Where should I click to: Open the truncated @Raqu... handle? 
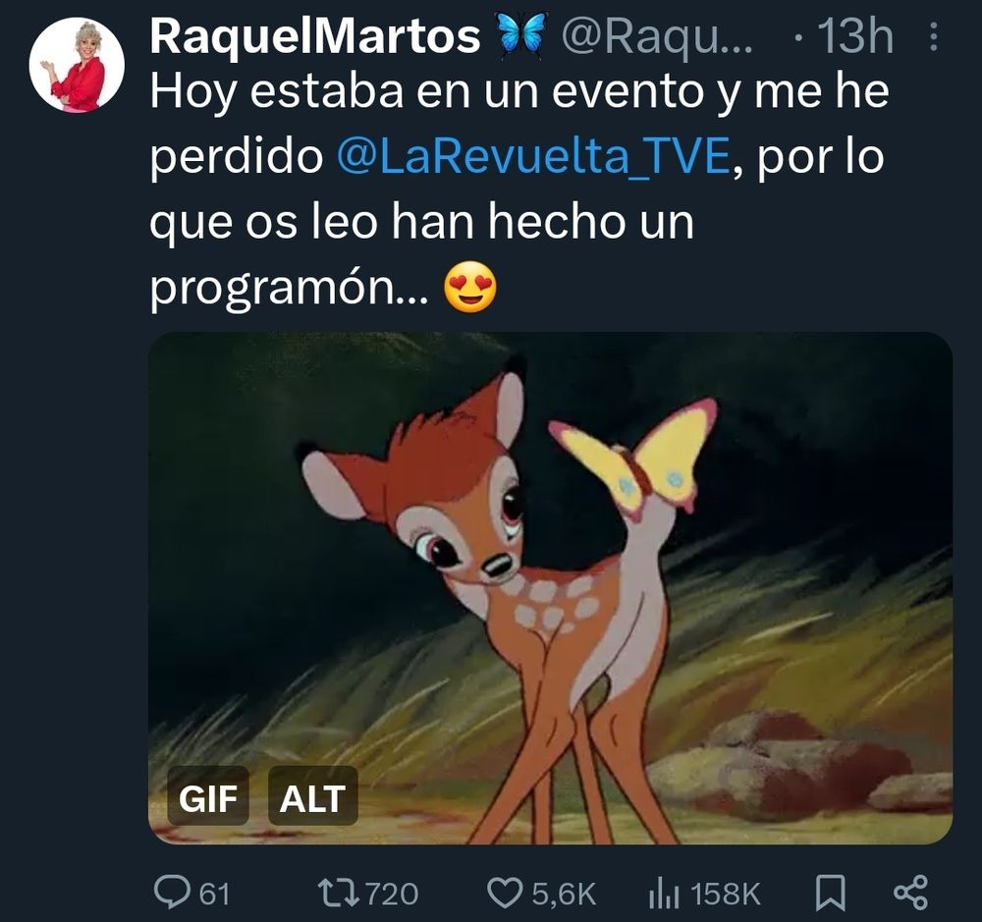click(656, 36)
